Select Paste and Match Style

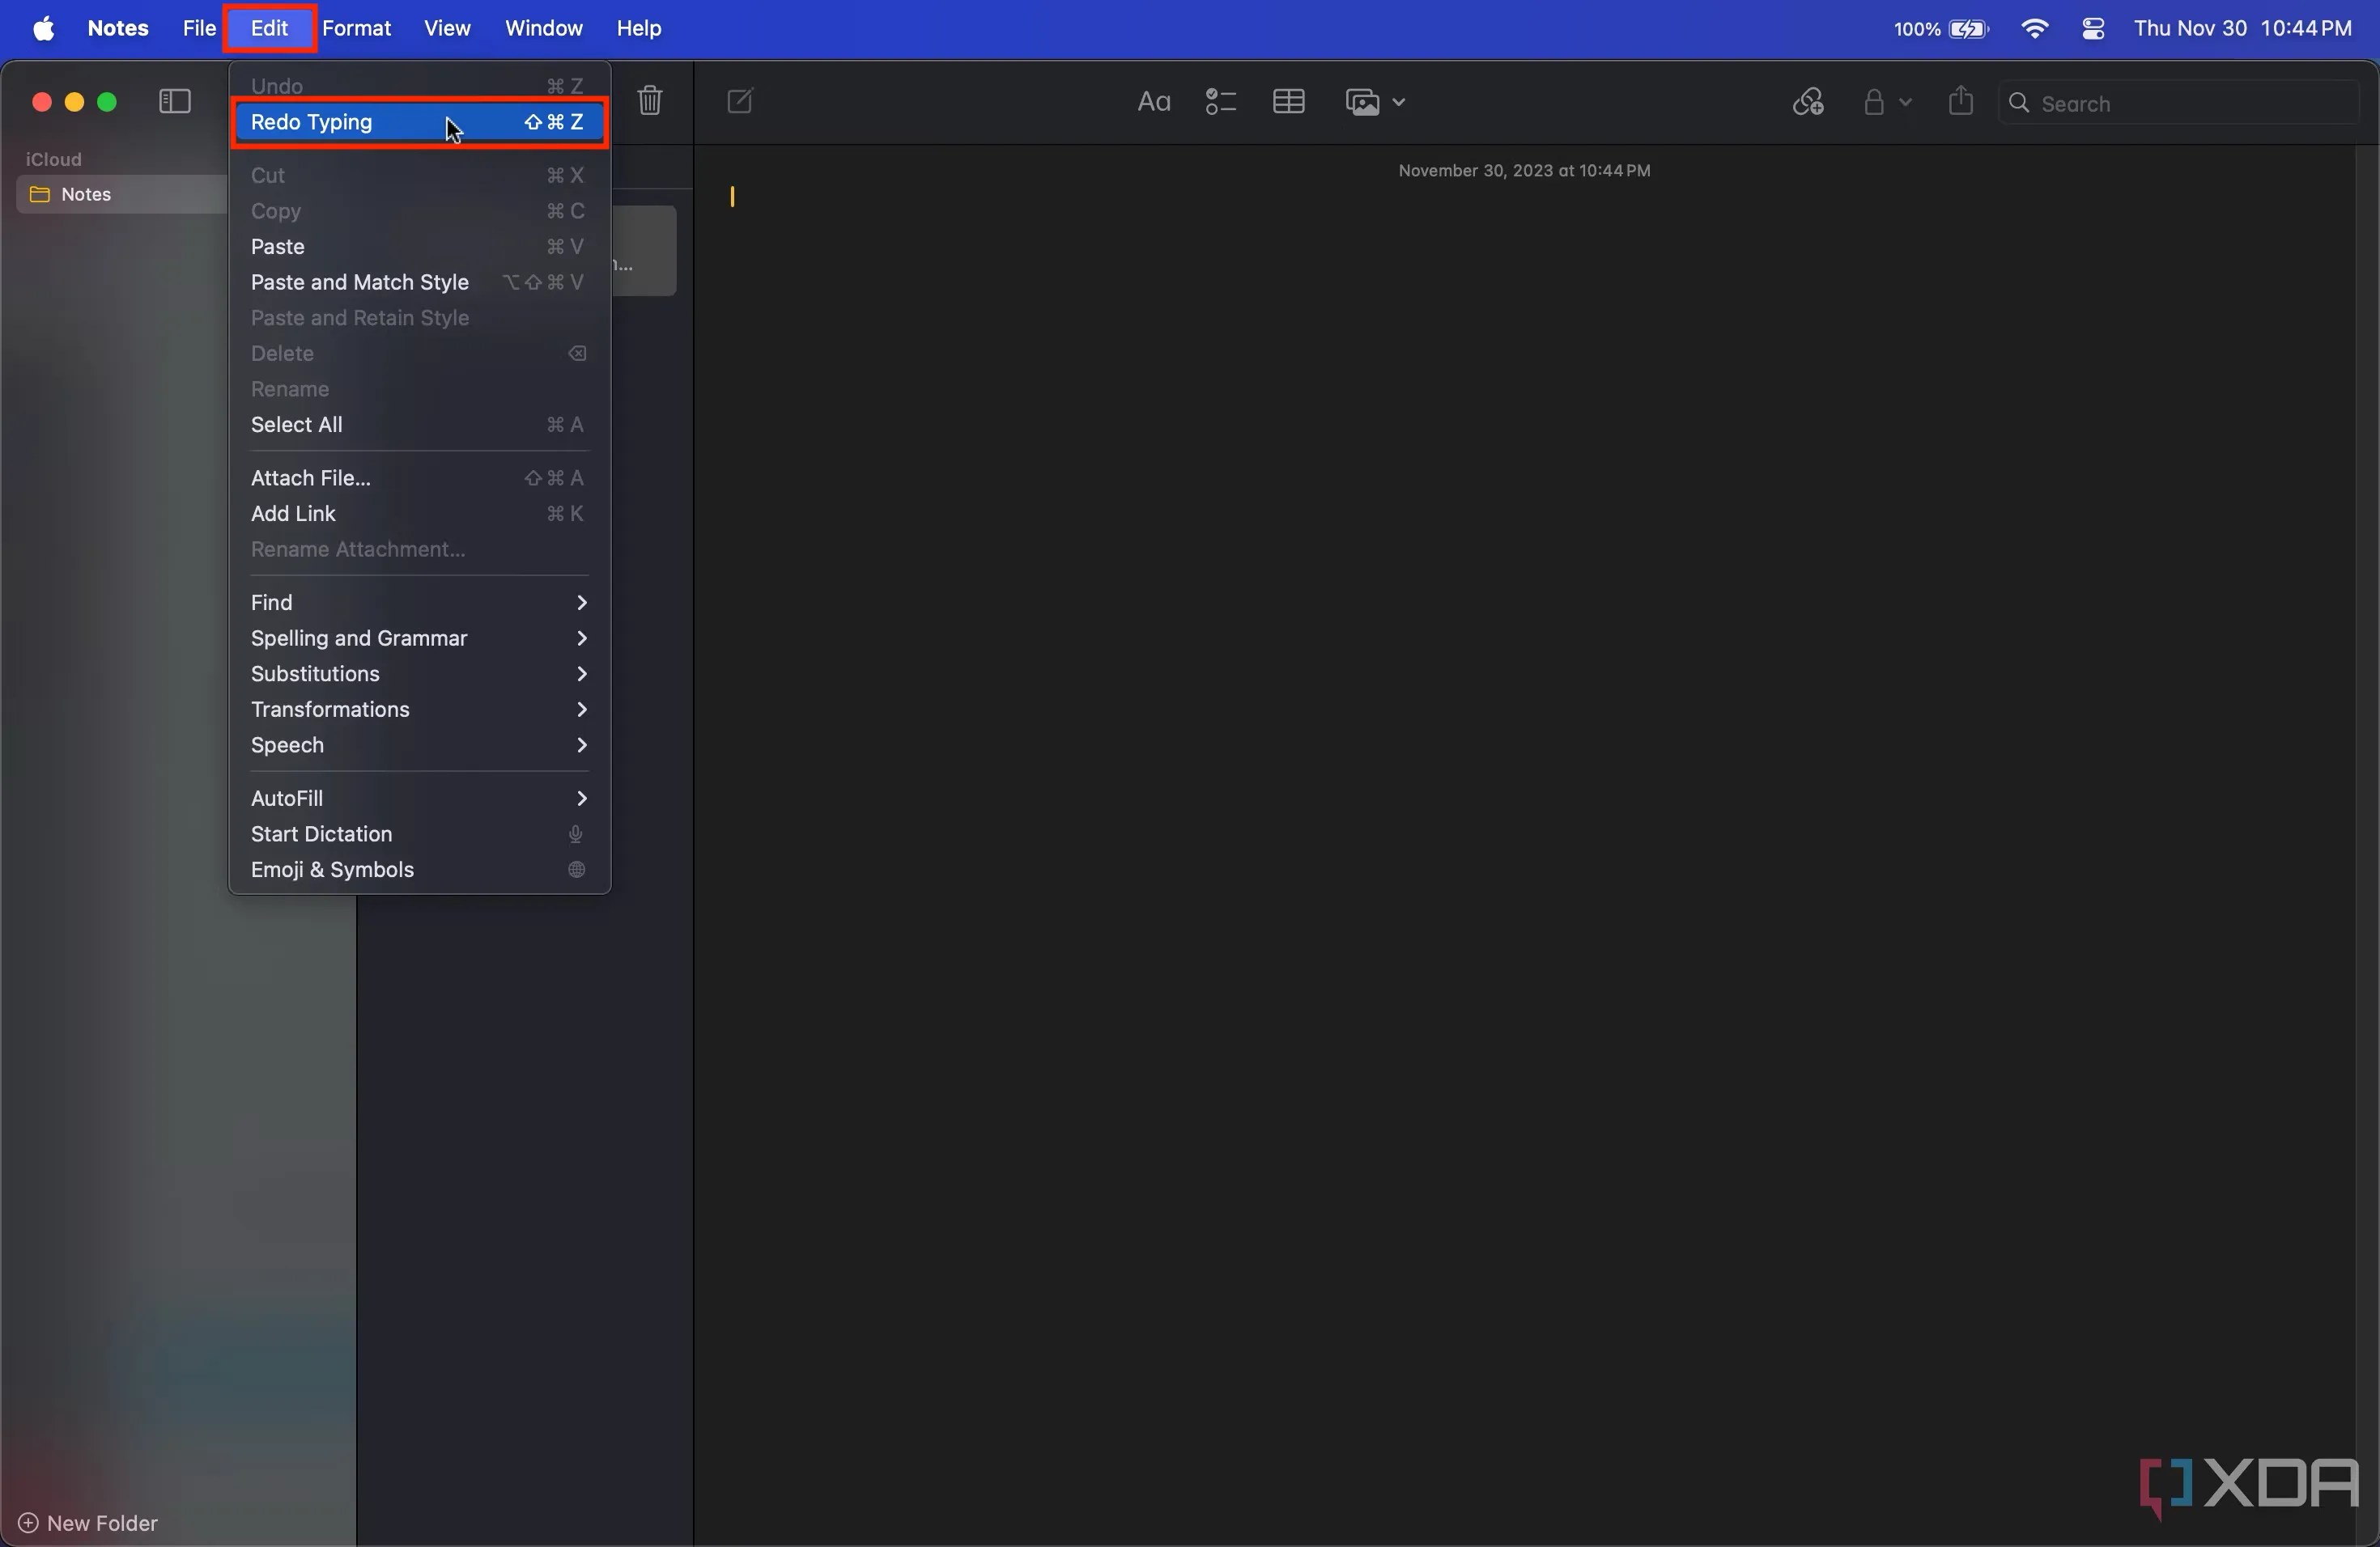click(360, 283)
